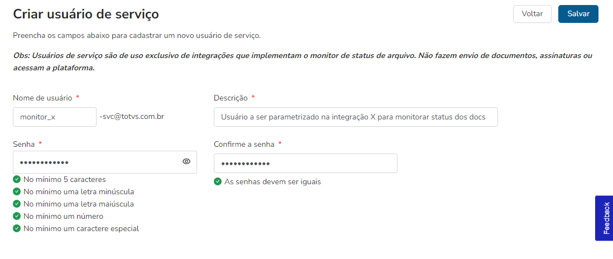This screenshot has height=259, width=613.
Task: Click the check icon for 'uma letra minúscula'
Action: click(x=17, y=191)
